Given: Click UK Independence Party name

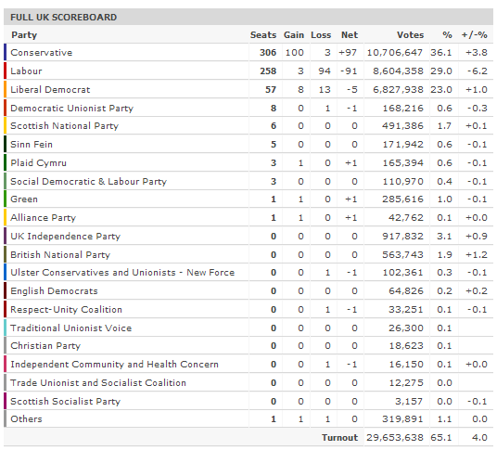Looking at the screenshot, I should point(65,237).
